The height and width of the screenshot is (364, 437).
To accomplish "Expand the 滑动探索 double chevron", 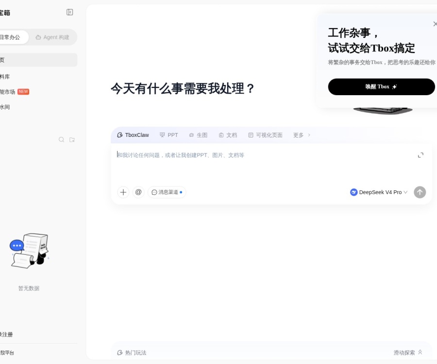I will click(x=420, y=352).
